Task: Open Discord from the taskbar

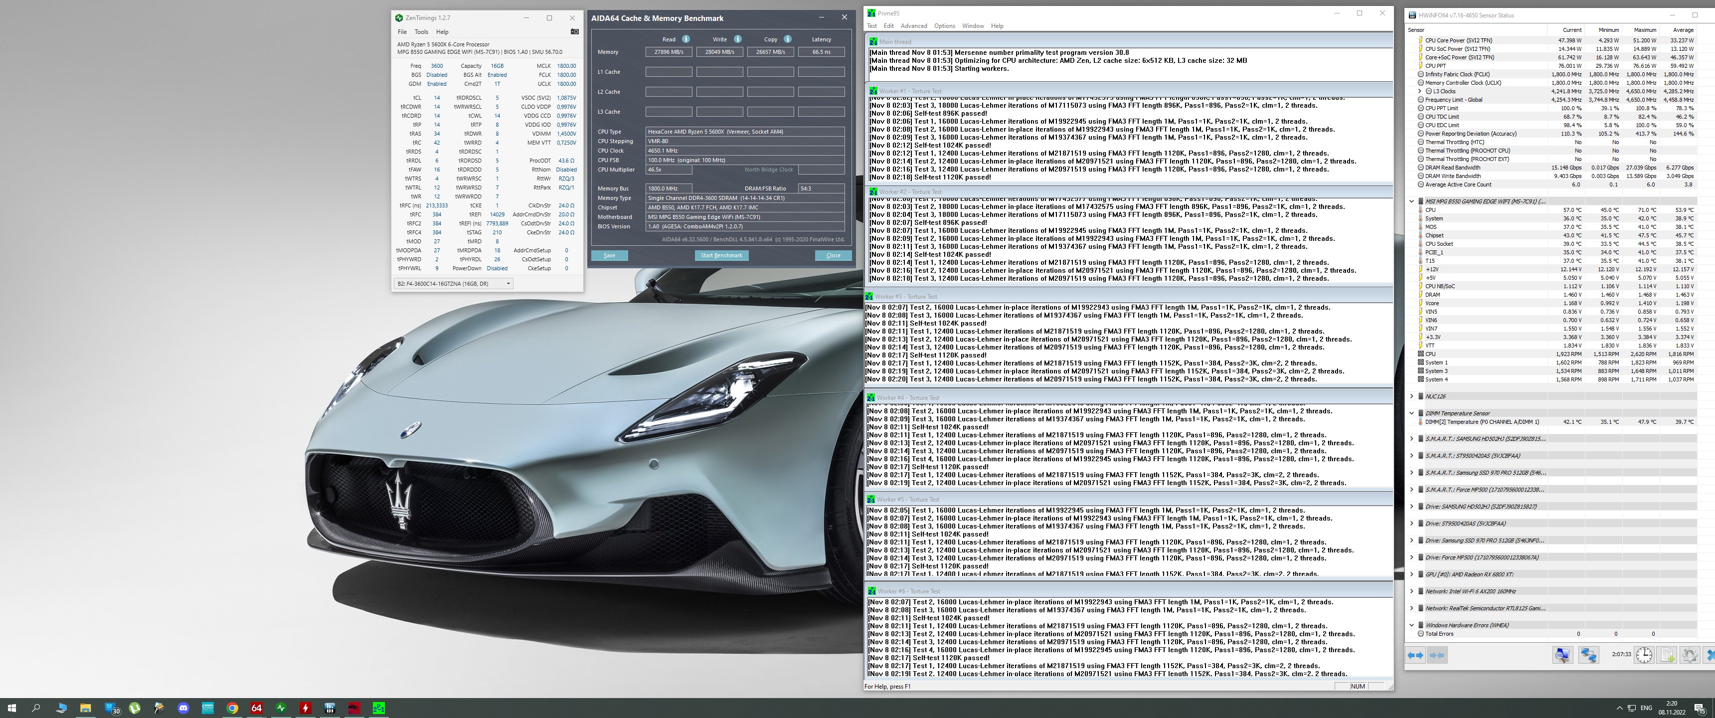Action: click(184, 708)
